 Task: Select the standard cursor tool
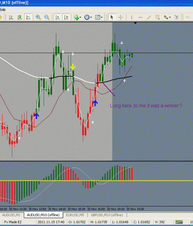[x=111, y=17]
